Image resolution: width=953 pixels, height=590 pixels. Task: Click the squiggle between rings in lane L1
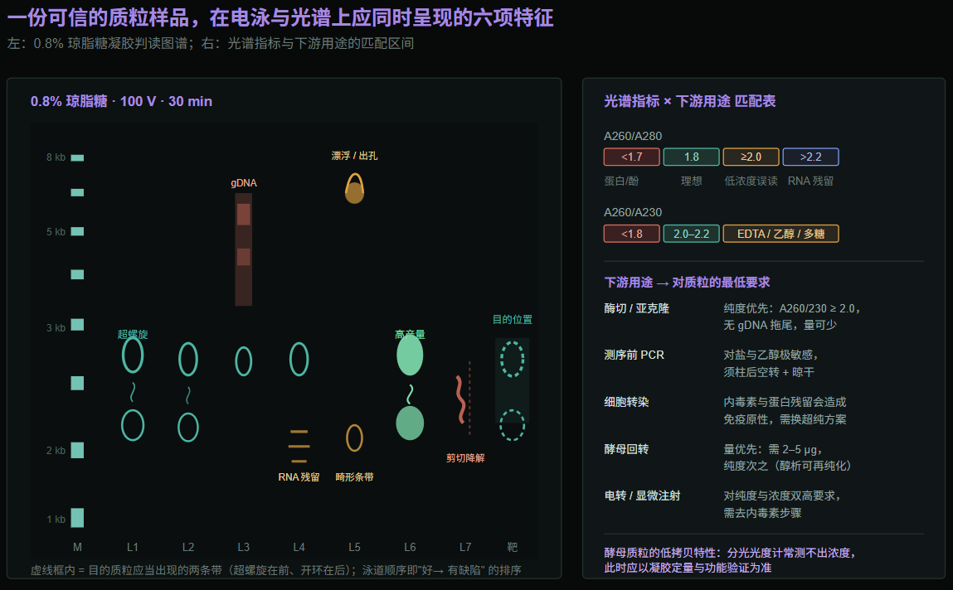point(133,392)
